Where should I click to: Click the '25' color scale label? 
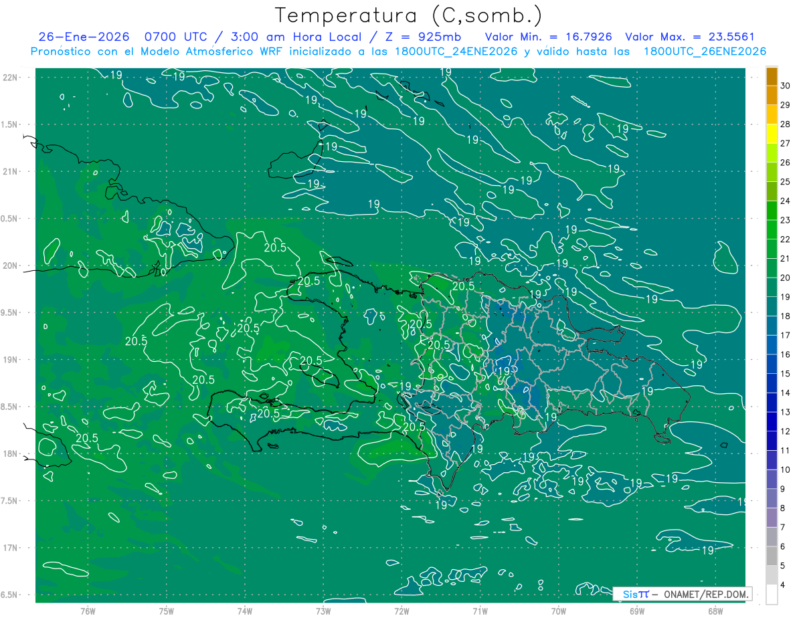click(786, 182)
